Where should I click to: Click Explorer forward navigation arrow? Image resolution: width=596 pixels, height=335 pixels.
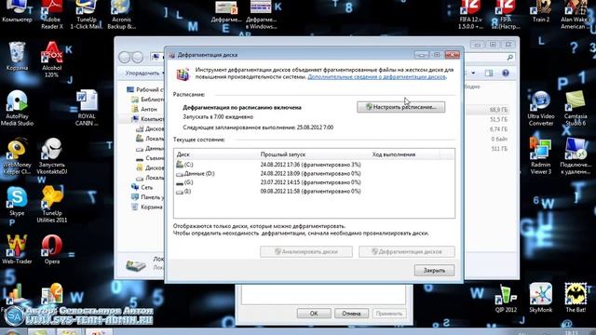click(x=137, y=58)
